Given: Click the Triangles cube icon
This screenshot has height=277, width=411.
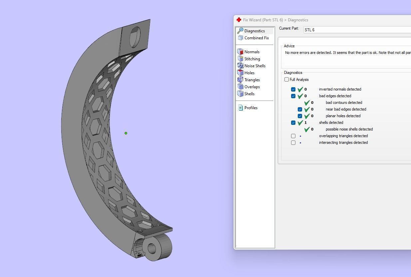Looking at the screenshot, I should click(240, 80).
